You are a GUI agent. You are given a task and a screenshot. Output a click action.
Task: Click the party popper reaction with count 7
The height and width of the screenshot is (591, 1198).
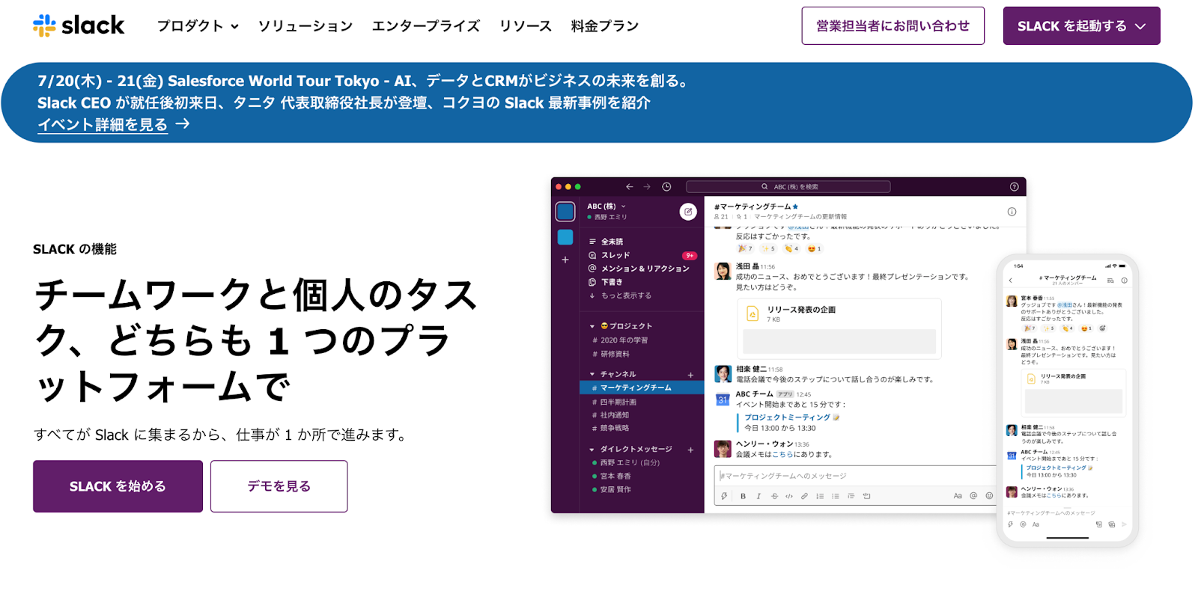tap(745, 248)
